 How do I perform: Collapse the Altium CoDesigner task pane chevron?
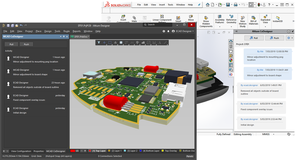point(237,31)
